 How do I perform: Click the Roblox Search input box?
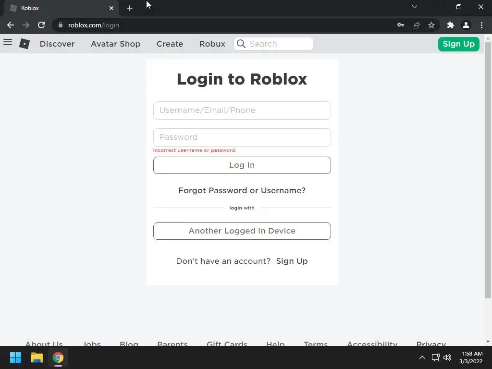[273, 44]
